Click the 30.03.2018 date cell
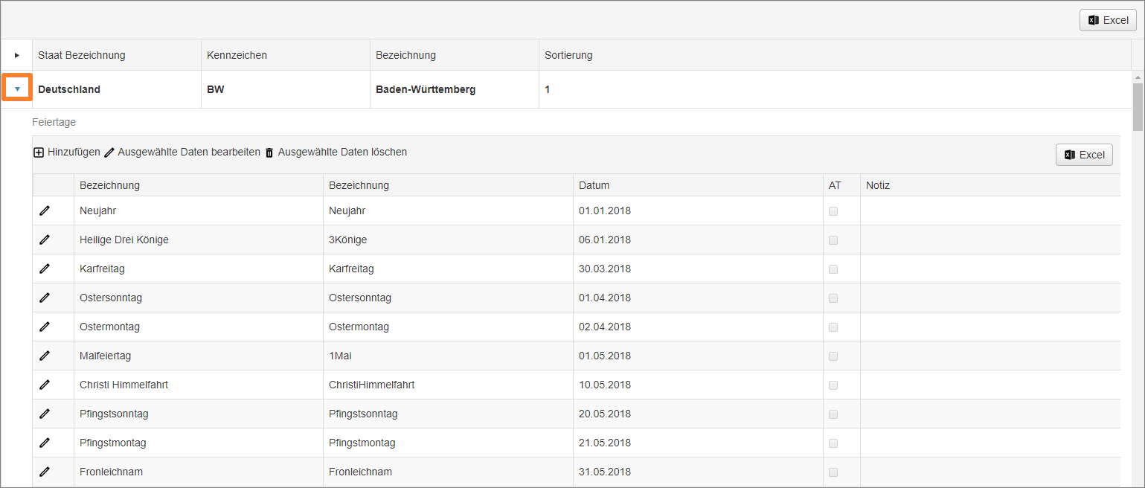Image resolution: width=1145 pixels, height=488 pixels. (698, 269)
